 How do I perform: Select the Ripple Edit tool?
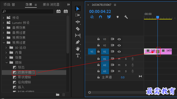[x=78, y=22]
